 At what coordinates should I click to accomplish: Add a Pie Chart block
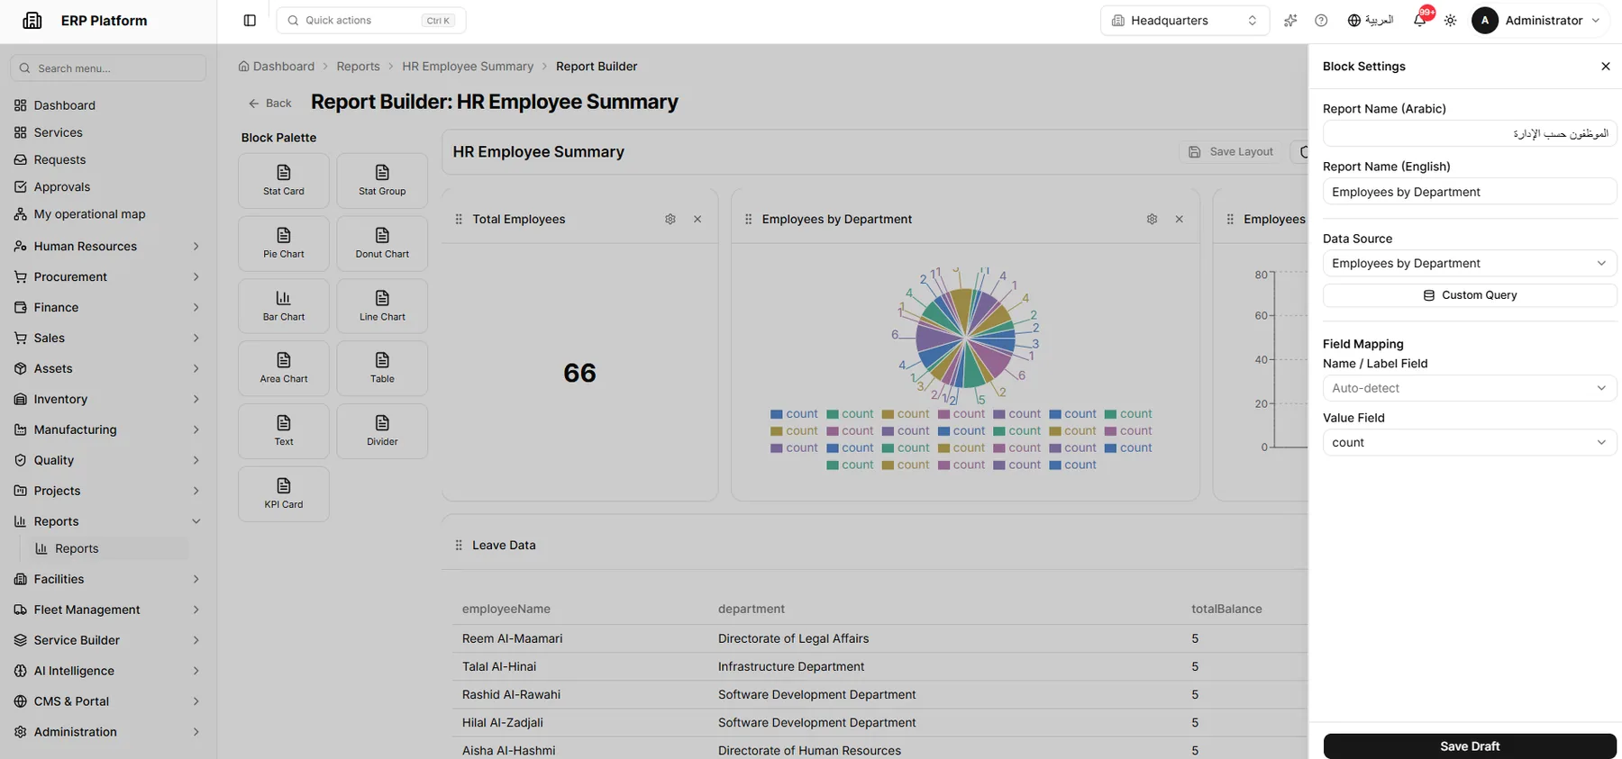[284, 243]
